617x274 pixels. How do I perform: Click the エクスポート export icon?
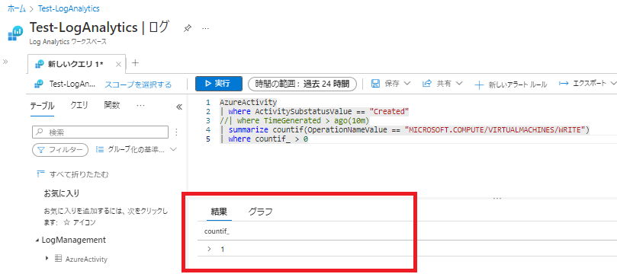(x=564, y=84)
